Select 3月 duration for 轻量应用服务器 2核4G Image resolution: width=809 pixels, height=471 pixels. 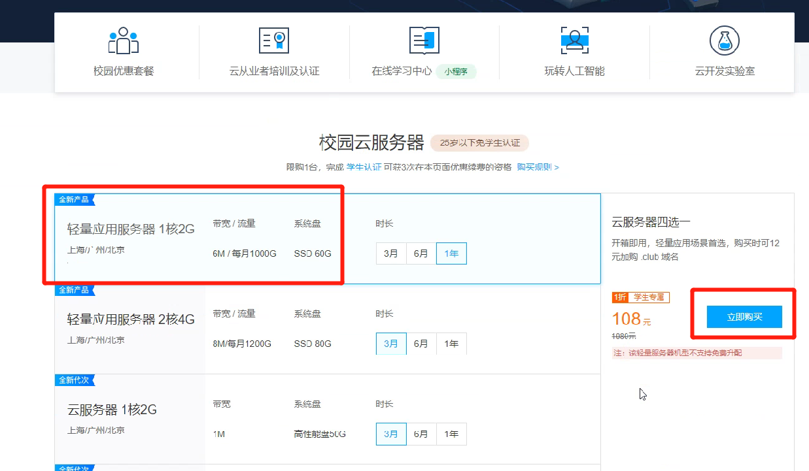390,344
